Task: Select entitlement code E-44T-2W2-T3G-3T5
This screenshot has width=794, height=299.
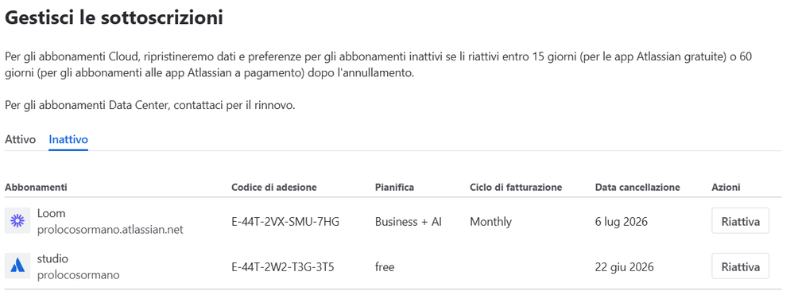Action: click(x=283, y=266)
